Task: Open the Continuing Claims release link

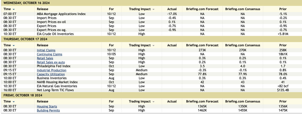Action: [x=49, y=54]
